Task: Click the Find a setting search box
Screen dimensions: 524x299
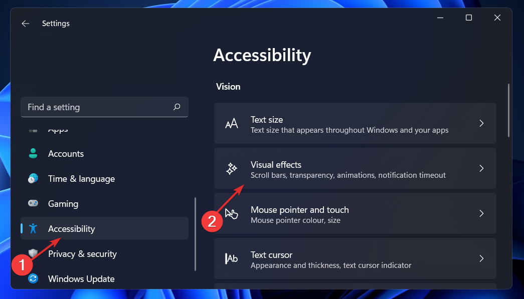Action: (105, 107)
